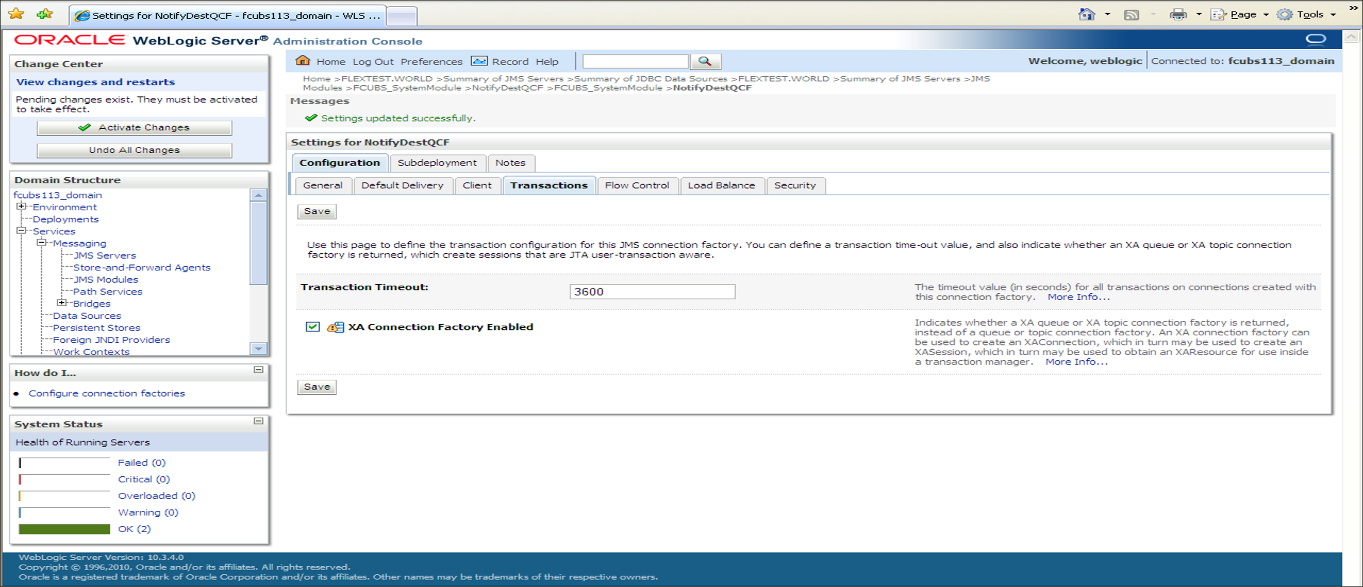Click the Activate Changes button

click(134, 128)
